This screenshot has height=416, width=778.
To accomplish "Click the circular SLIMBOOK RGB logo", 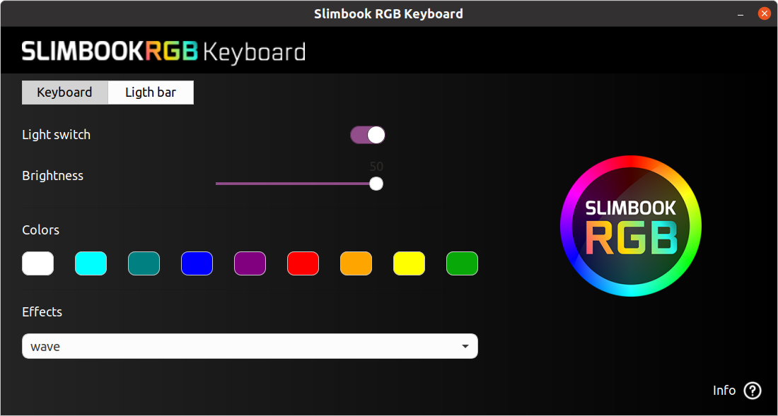I will pyautogui.click(x=630, y=225).
